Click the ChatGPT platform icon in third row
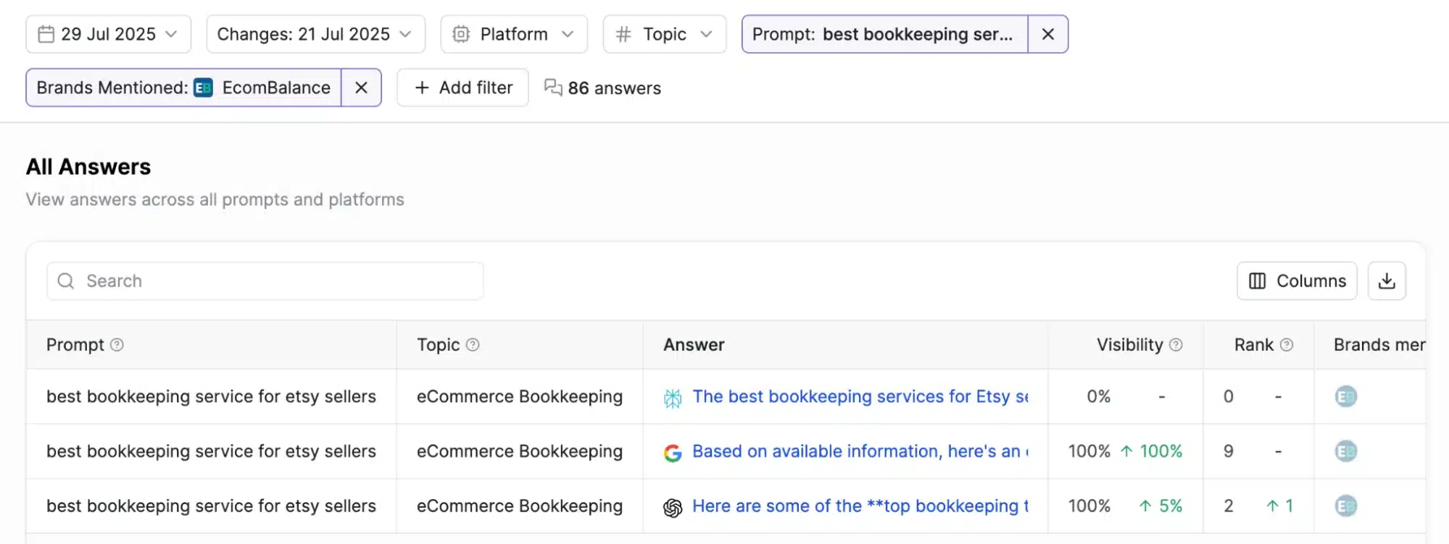 point(673,508)
